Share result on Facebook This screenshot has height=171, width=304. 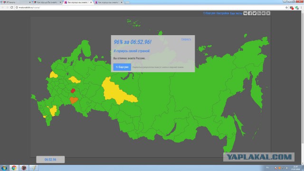(x=250, y=13)
